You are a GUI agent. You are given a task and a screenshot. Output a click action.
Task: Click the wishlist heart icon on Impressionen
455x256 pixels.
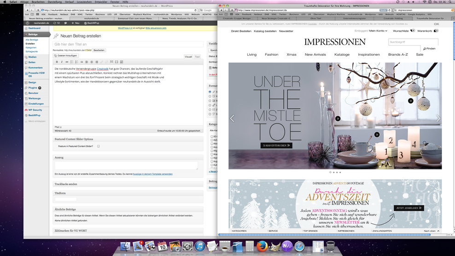[x=413, y=31]
